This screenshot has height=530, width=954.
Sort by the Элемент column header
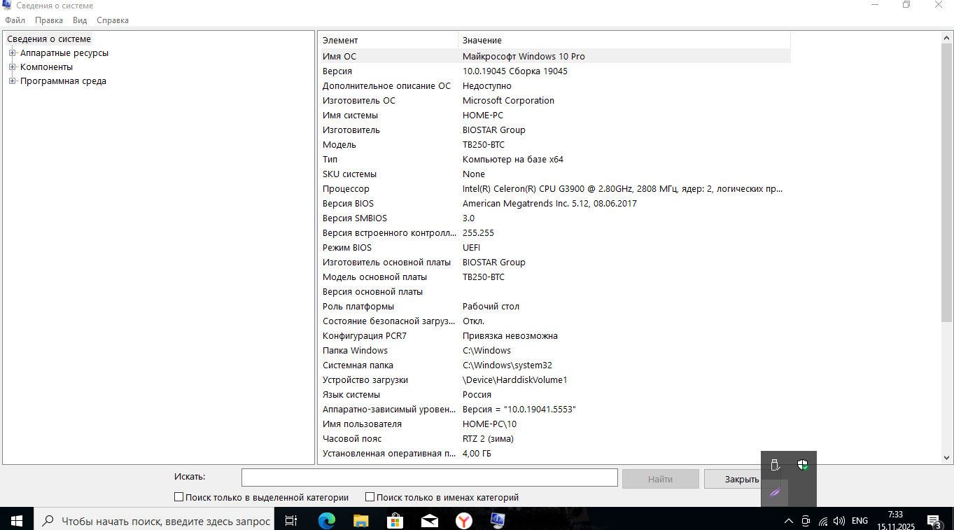(388, 40)
